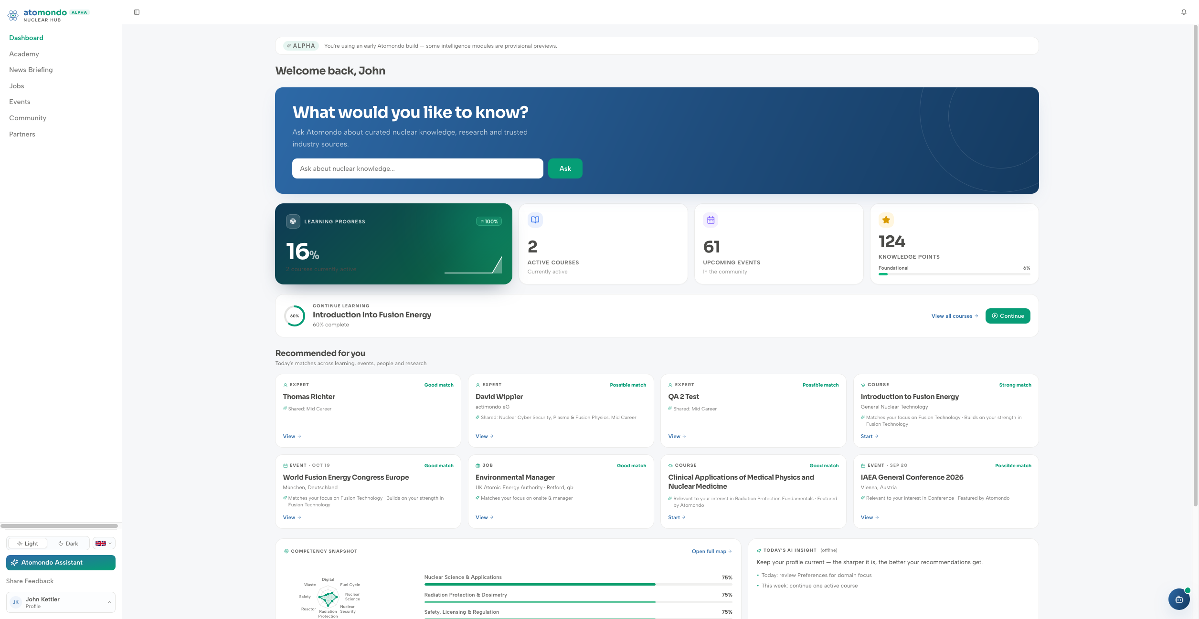Open Partners page

point(22,134)
